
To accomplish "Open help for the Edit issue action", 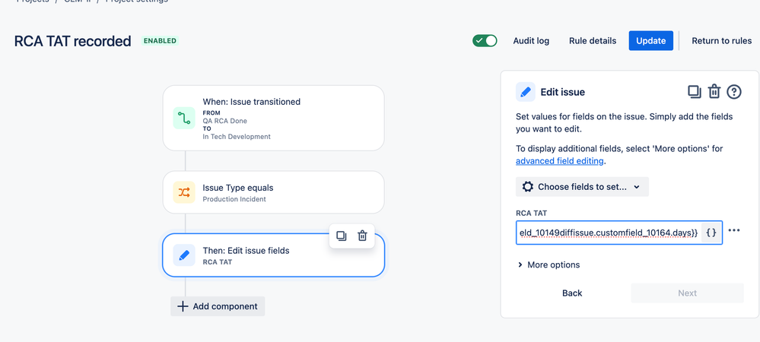I will (734, 92).
